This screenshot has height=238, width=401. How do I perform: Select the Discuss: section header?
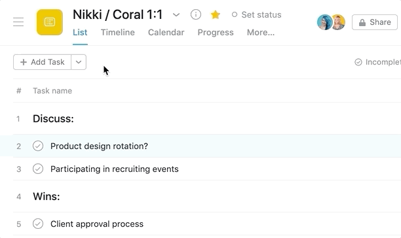53,118
